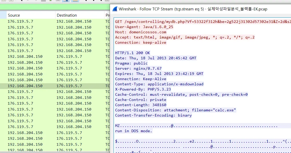Click the X-Powered-By: PHP/5.3.23 line
Screen dimensions: 291x153
click(143, 89)
